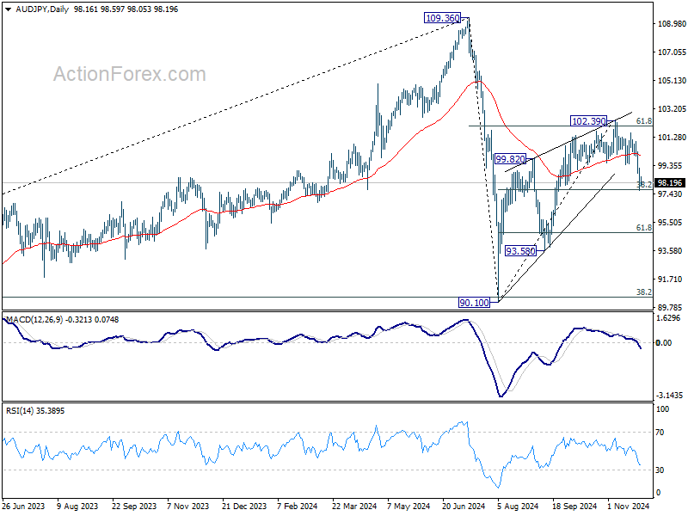The height and width of the screenshot is (516, 688).
Task: Select the AUDJPY,Daily chart title
Action: tap(42, 9)
